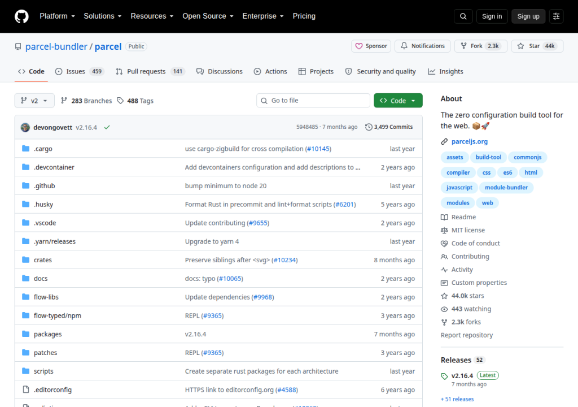Switch to the Insights tab
The height and width of the screenshot is (407, 578).
pyautogui.click(x=445, y=71)
